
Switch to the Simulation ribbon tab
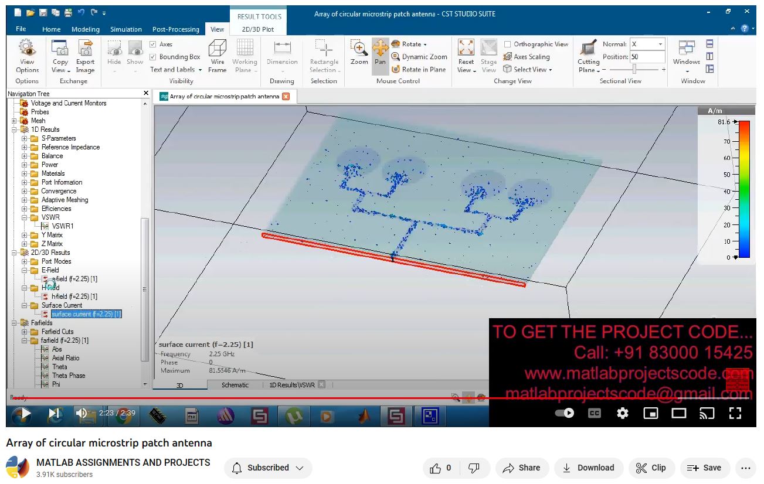click(x=126, y=29)
